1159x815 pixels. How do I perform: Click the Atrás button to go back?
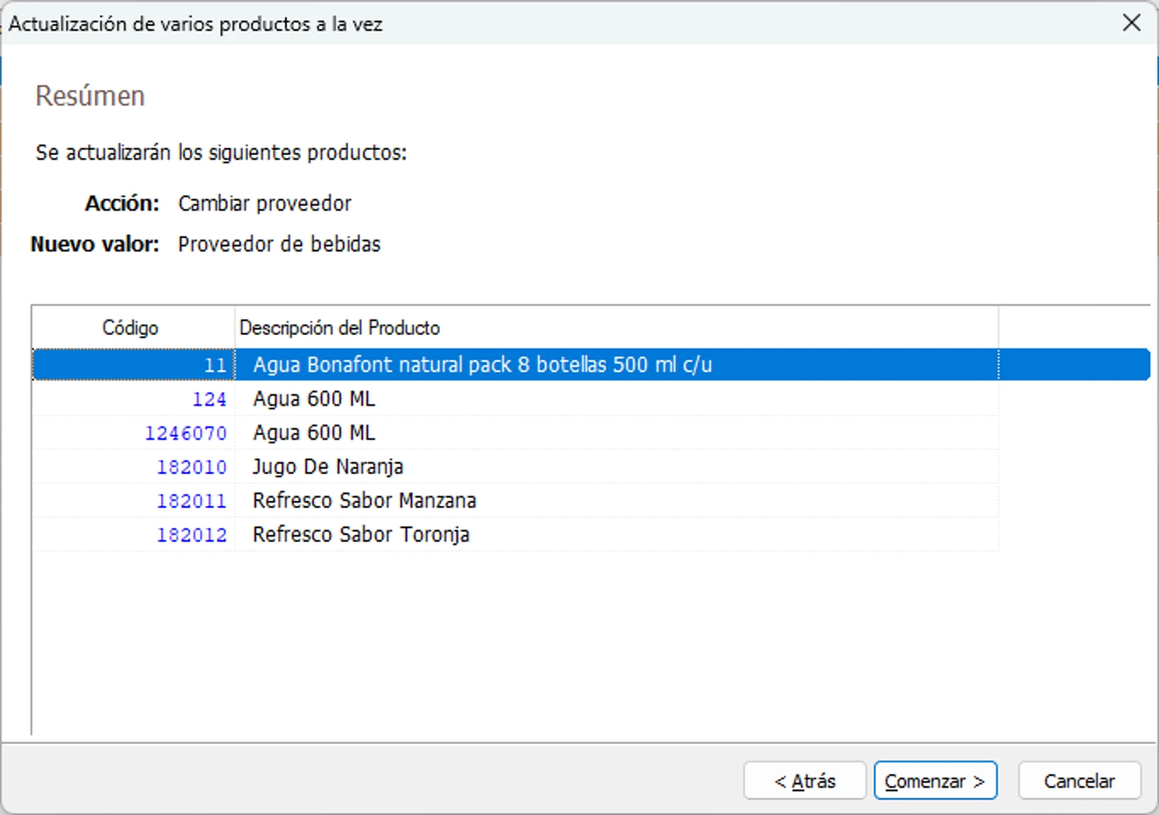[x=804, y=780]
